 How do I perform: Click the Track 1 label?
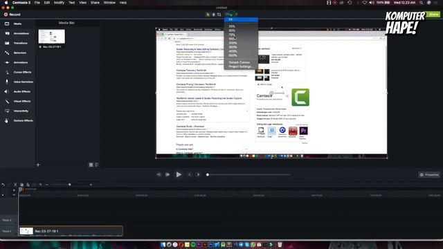(7, 231)
